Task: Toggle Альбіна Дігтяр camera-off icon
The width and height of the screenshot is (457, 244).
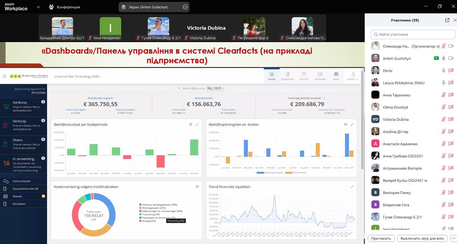Action: click(x=451, y=131)
